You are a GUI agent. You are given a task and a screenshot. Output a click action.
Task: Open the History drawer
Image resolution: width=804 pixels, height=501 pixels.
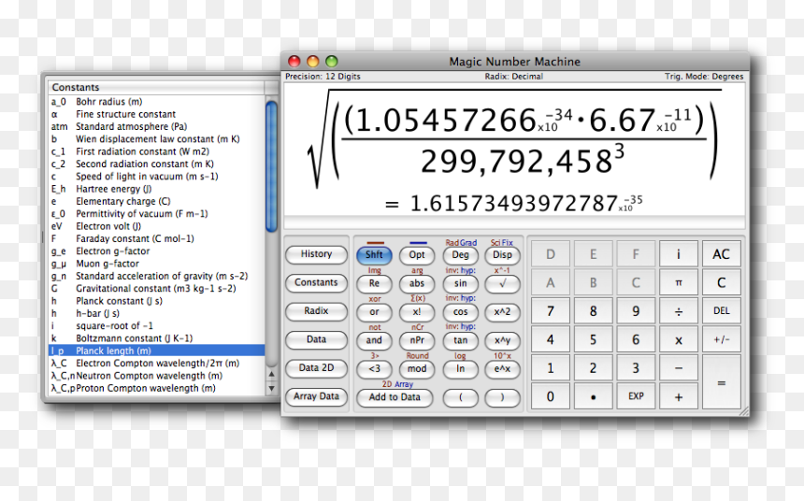316,254
